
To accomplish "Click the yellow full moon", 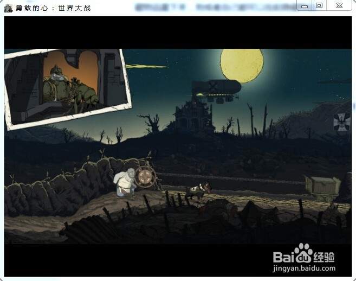I will tap(242, 66).
